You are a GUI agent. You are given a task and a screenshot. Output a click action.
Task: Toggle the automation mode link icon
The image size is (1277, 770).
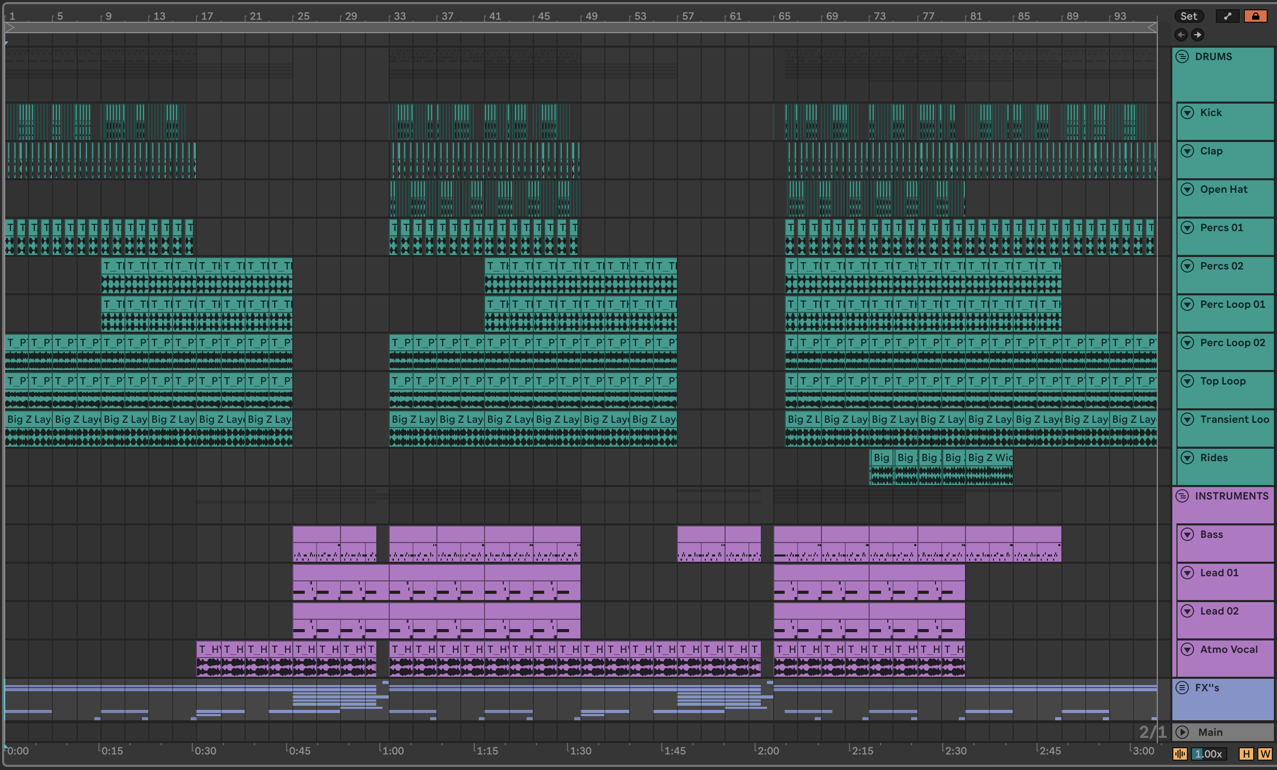pos(1227,16)
